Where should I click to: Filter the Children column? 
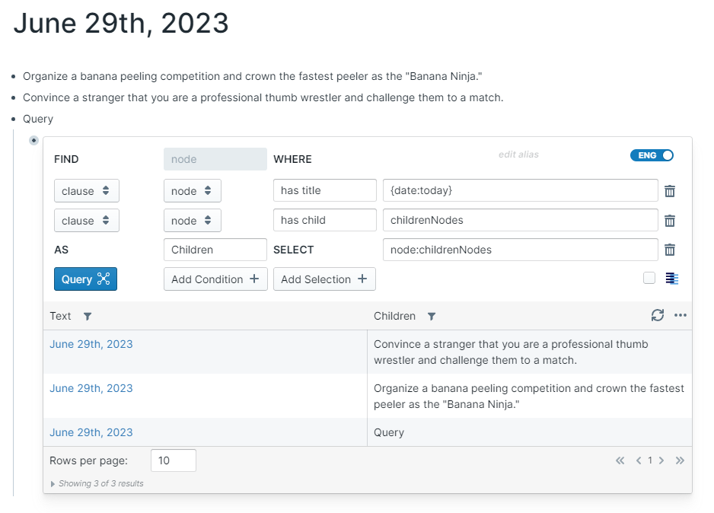click(432, 316)
